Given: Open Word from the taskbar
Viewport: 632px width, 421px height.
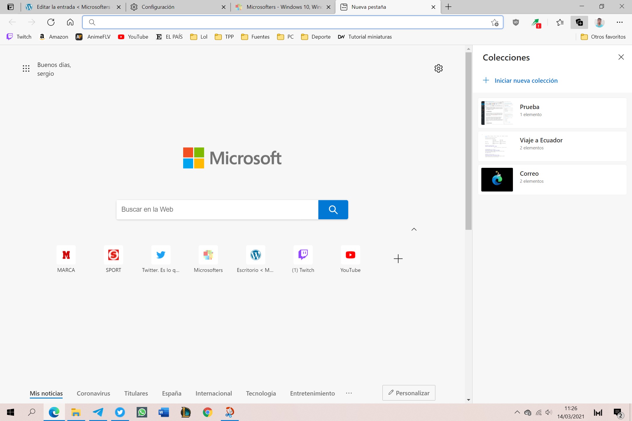Looking at the screenshot, I should [164, 412].
